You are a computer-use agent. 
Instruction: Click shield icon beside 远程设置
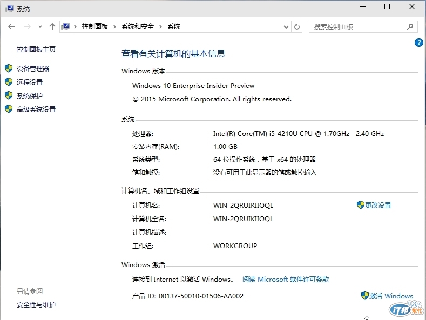click(x=9, y=82)
